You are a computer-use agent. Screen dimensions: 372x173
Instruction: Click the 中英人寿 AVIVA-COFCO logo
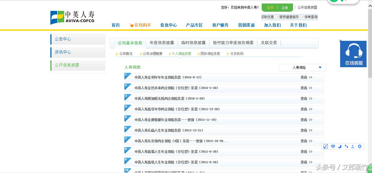point(72,17)
